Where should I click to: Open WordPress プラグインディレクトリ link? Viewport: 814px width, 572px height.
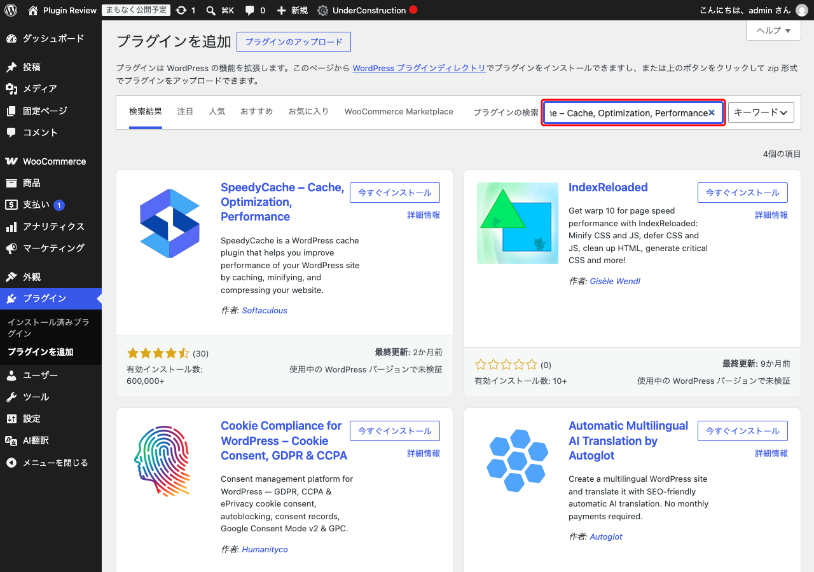419,68
